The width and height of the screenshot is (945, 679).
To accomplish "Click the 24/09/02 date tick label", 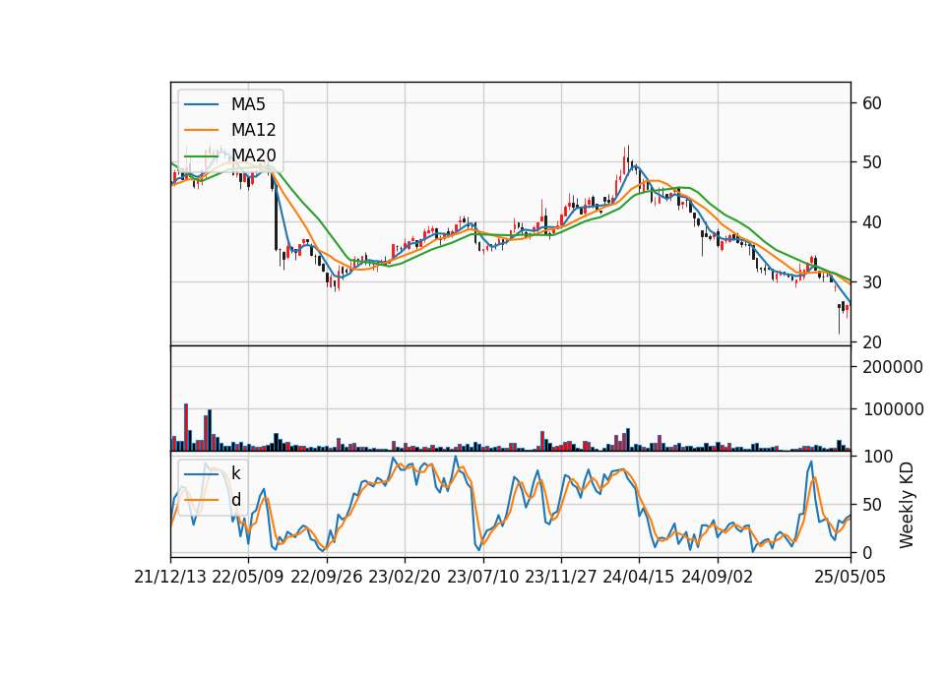I will [718, 578].
